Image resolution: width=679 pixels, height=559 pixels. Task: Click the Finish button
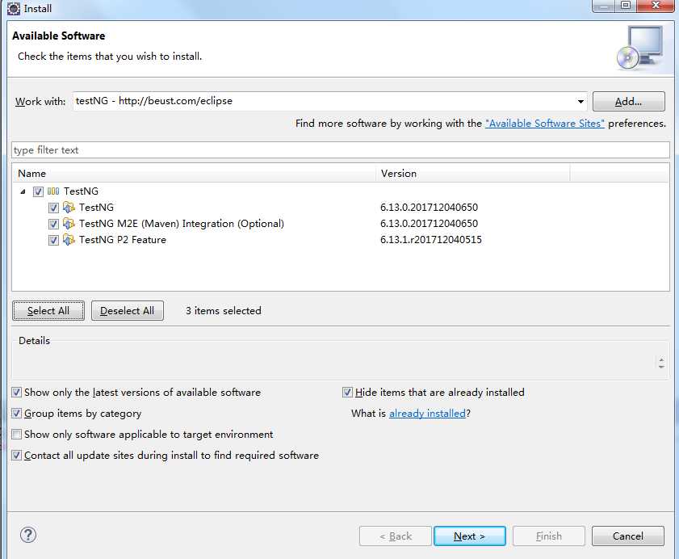[x=549, y=536]
